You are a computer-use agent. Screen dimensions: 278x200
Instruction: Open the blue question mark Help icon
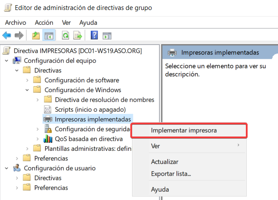click(94, 35)
